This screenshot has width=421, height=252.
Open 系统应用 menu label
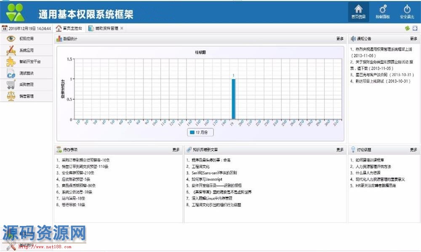[x=26, y=50]
